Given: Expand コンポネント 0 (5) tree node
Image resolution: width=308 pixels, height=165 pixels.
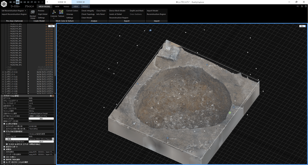Looking at the screenshot, I should point(3,84).
